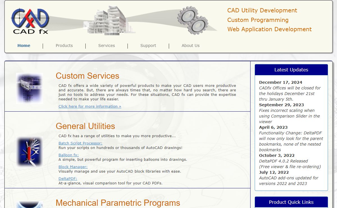Screen dimensions: 337x208
Task: Click 'CAD fx offers a wide variety' paragraph
Action: point(147,92)
